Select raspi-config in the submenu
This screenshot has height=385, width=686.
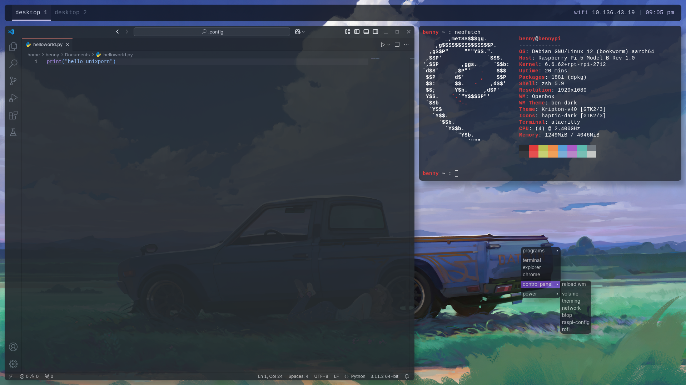(x=576, y=322)
